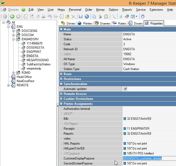Click the CustomerDisplayPurpose value field
176x166 pixels.
pos(149,158)
